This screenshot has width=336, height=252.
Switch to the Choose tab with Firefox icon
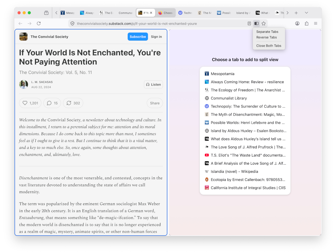point(166,13)
